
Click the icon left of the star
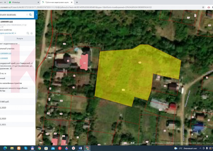[28, 33]
